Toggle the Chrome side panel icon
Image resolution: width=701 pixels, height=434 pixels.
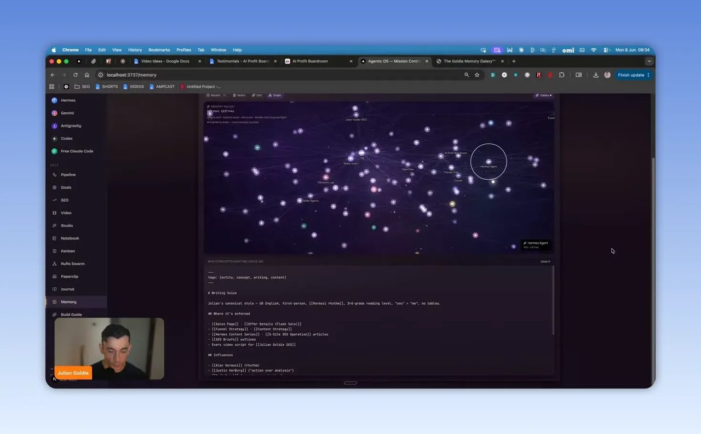click(579, 75)
